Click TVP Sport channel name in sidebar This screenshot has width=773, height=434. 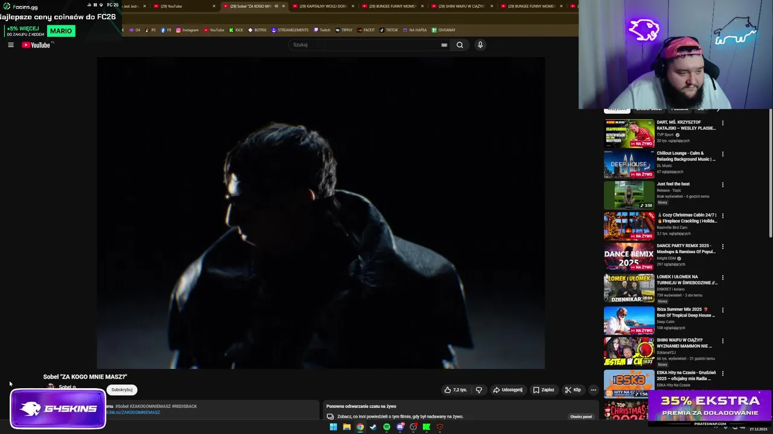pyautogui.click(x=665, y=135)
